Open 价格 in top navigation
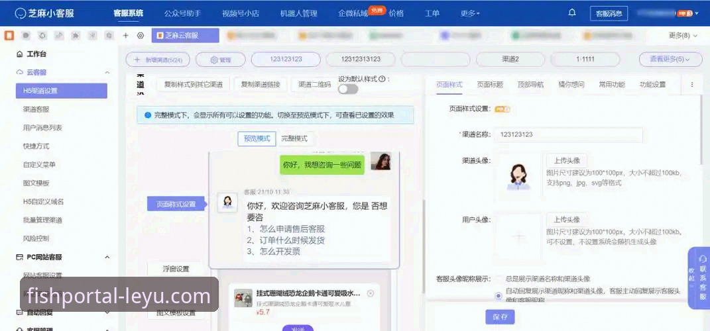The image size is (710, 331). pos(396,13)
